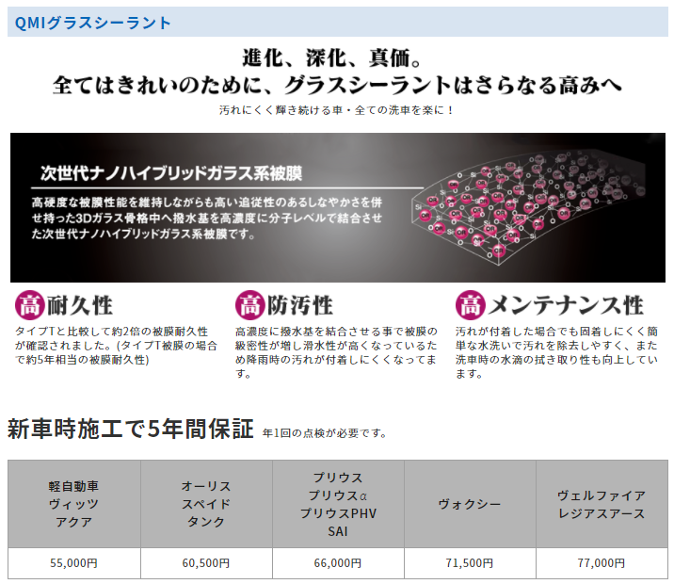Click the オーリス スペイド タンク header cell

pos(206,504)
